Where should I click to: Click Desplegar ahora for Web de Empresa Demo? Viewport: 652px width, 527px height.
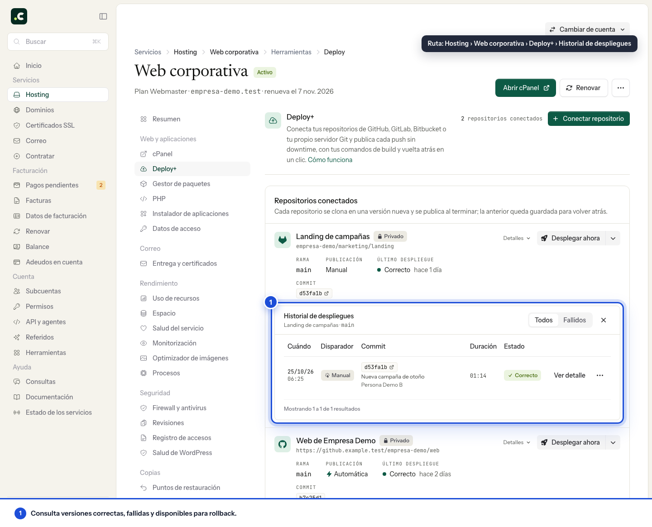click(x=571, y=442)
